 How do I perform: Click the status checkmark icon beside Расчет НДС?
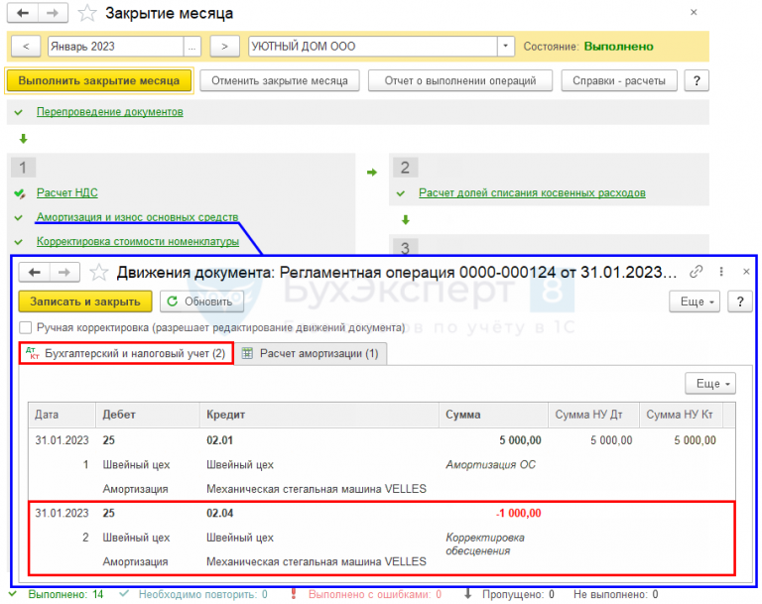pyautogui.click(x=20, y=193)
